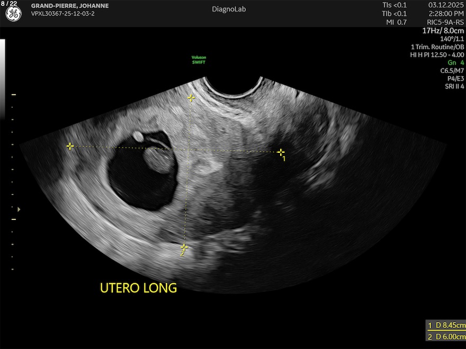Screen dimensions: 466x349
Task: Select the top caliper cross of measurement 2
Action: click(x=191, y=98)
